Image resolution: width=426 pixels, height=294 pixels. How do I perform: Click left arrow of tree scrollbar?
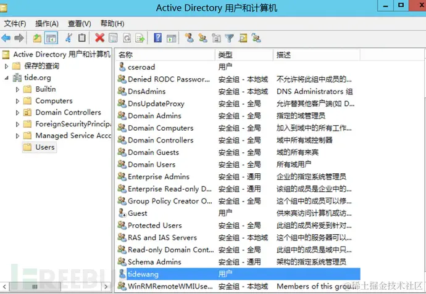pos(4,287)
